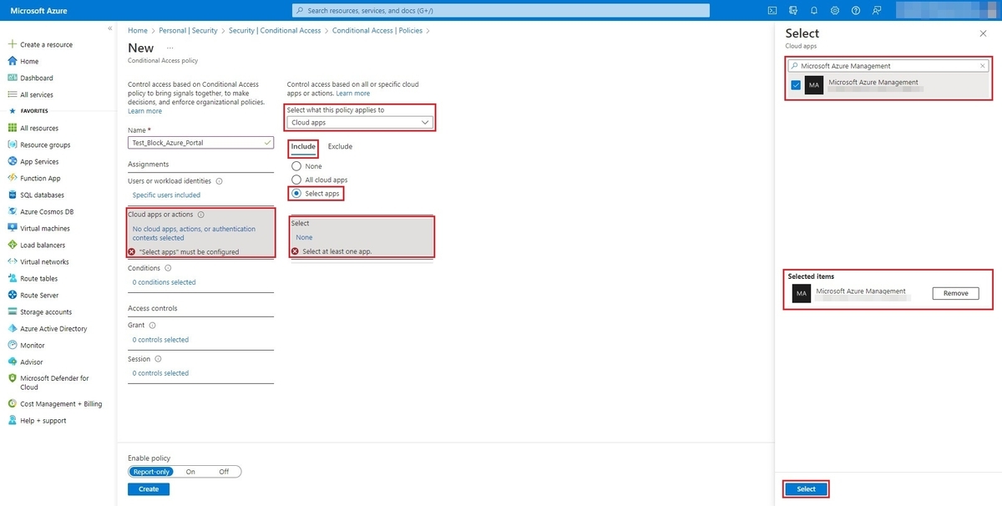
Task: Set Enable policy to Off
Action: pos(224,471)
